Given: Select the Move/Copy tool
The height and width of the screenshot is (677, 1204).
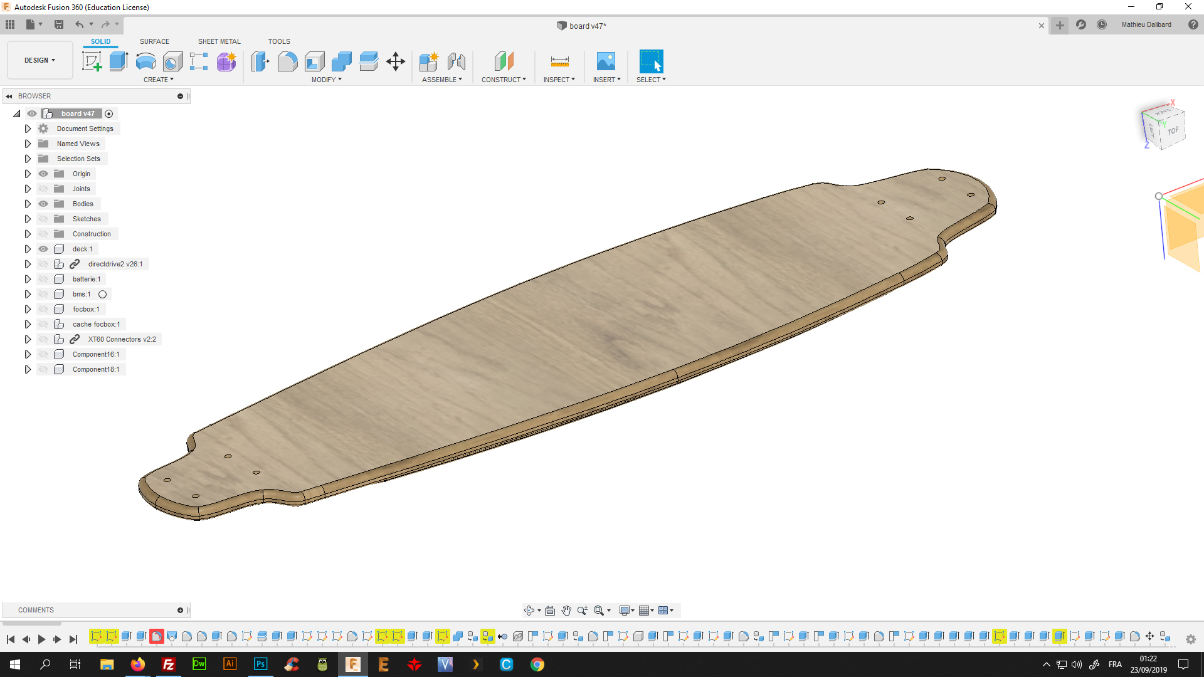Looking at the screenshot, I should coord(396,61).
